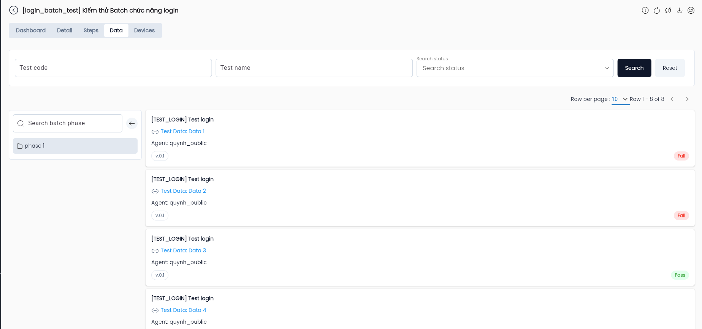702x329 pixels.
Task: Click the download icon in header
Action: [x=680, y=10]
